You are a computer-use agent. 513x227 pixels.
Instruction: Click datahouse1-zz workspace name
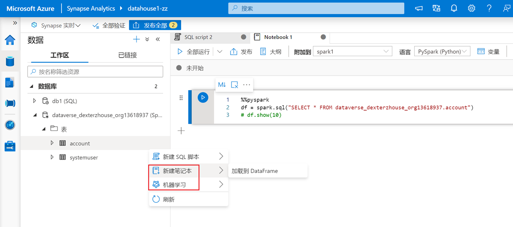point(148,9)
